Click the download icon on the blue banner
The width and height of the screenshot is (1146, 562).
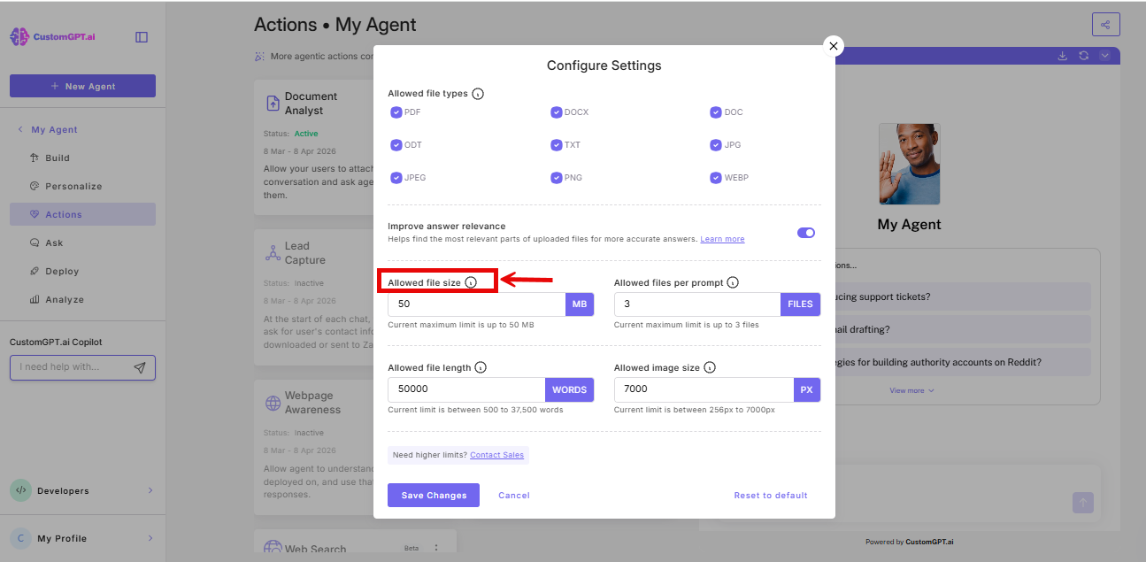1062,55
